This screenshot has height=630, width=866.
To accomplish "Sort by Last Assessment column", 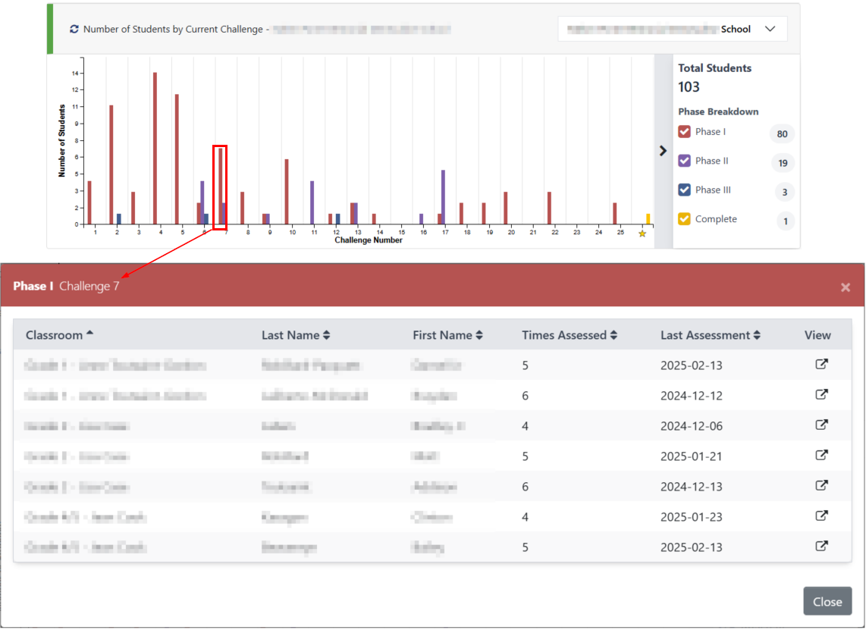I will [711, 335].
